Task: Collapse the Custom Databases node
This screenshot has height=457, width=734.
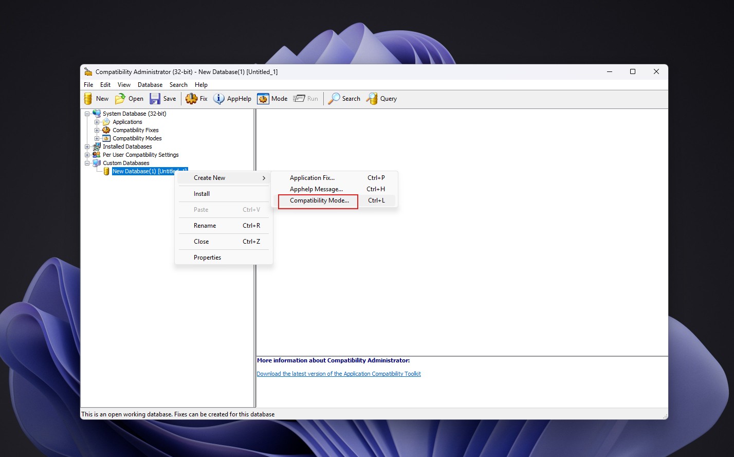Action: pyautogui.click(x=87, y=163)
